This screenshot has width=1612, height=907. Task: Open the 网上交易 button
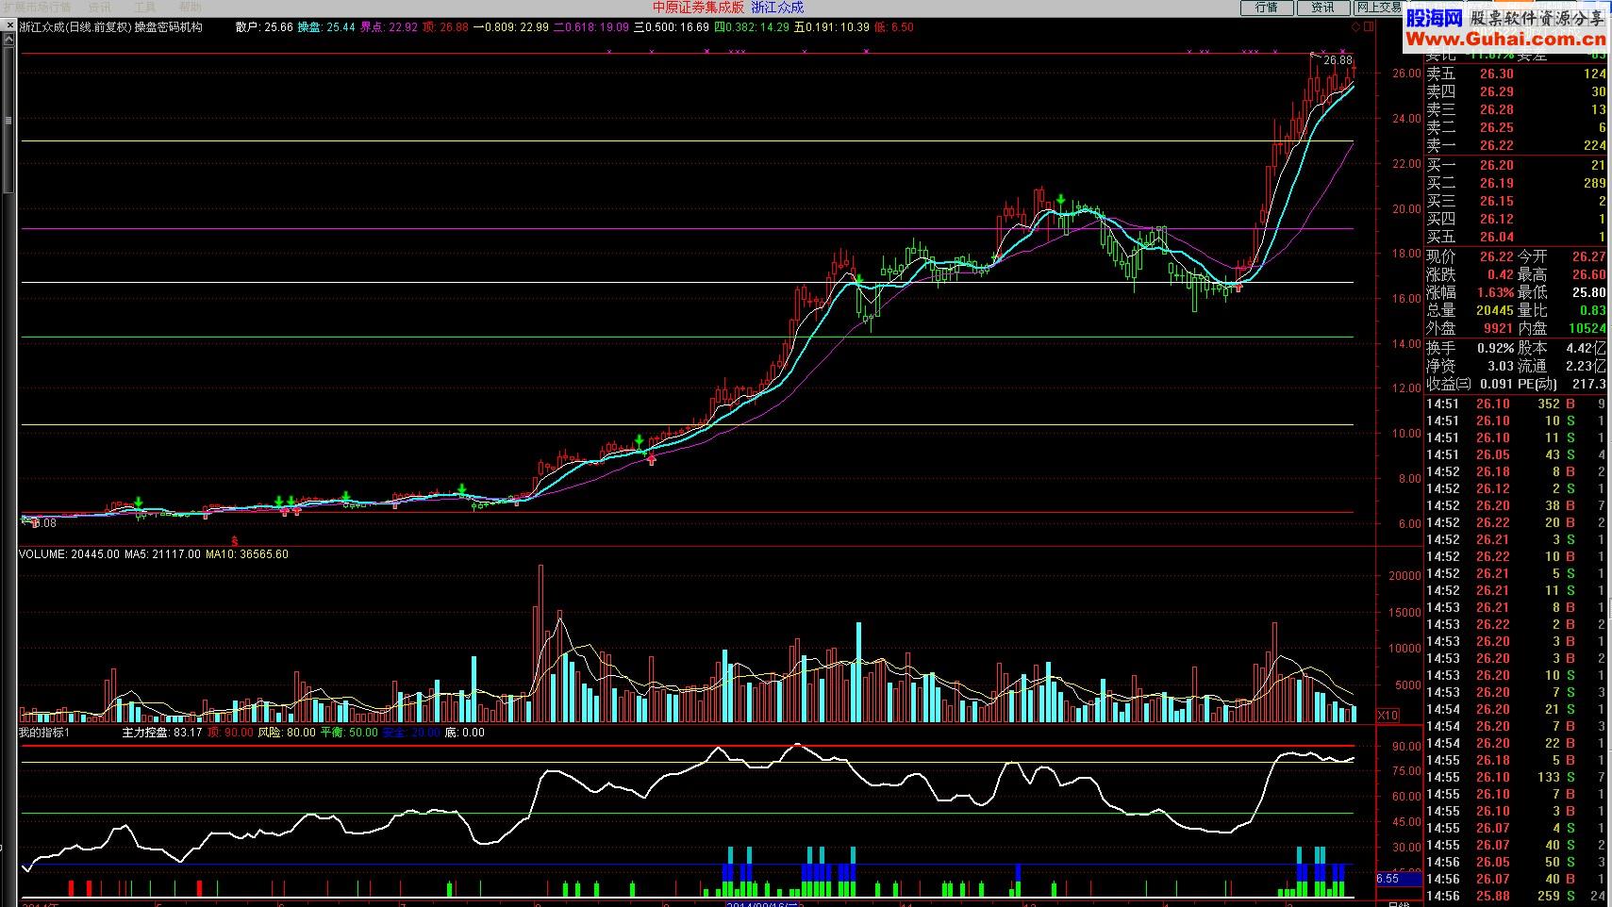1378,8
